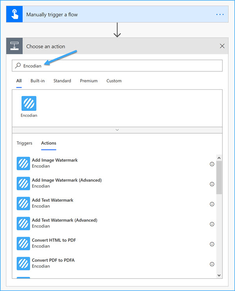
Task: Show info for Add Text Watermark (Advanced)
Action: 212,224
